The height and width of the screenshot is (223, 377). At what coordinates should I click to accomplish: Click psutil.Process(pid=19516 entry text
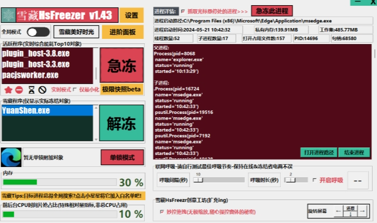click(x=184, y=112)
